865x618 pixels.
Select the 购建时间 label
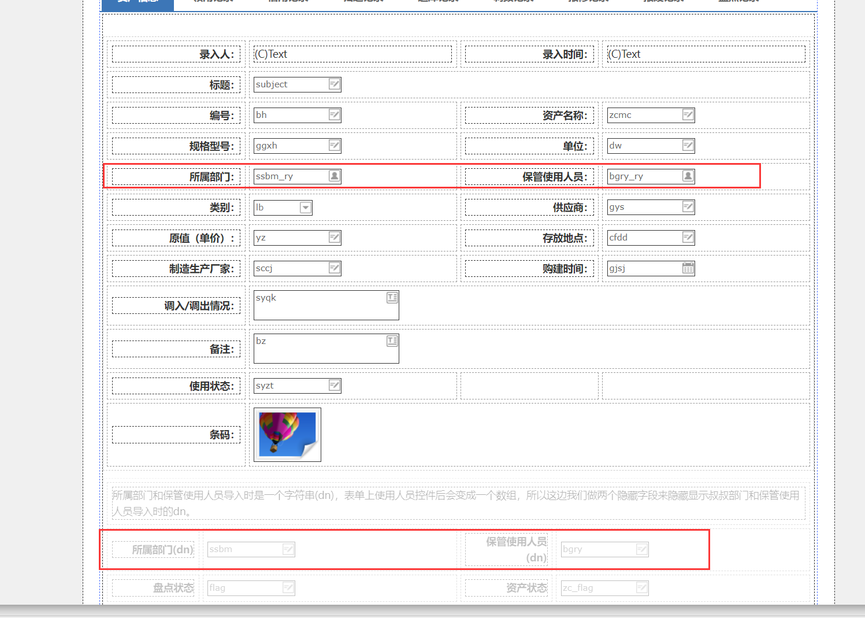pos(529,269)
